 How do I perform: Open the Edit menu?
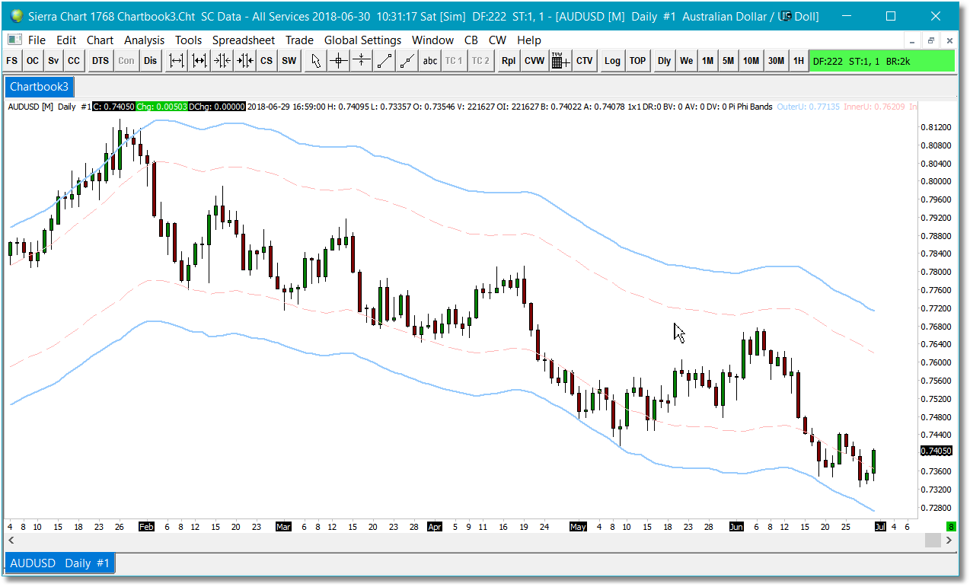66,40
